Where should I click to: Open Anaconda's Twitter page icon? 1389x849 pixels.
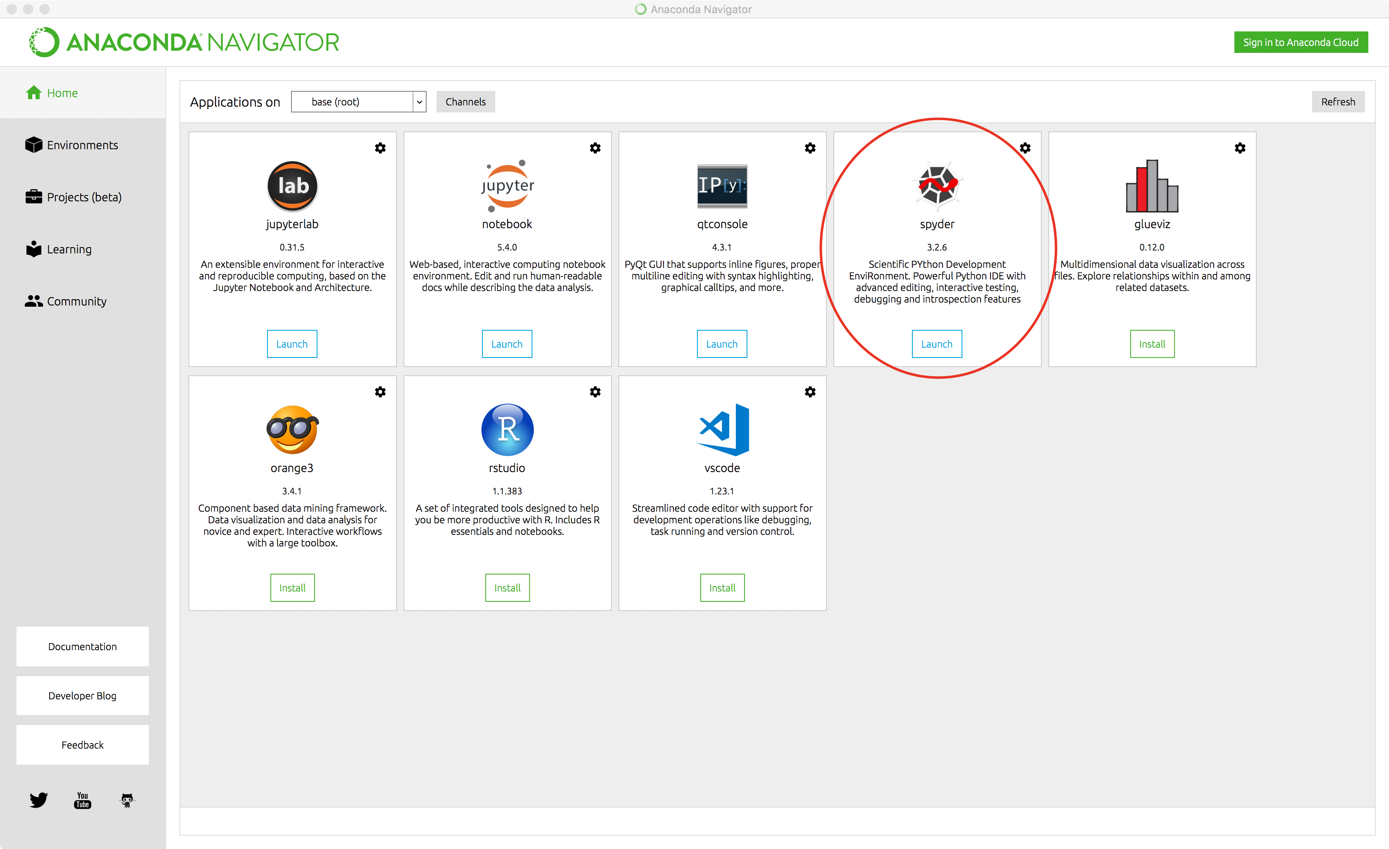click(39, 800)
